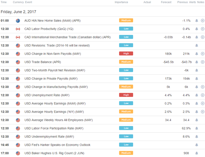Click previous value 908 for Rig Count

186,153
